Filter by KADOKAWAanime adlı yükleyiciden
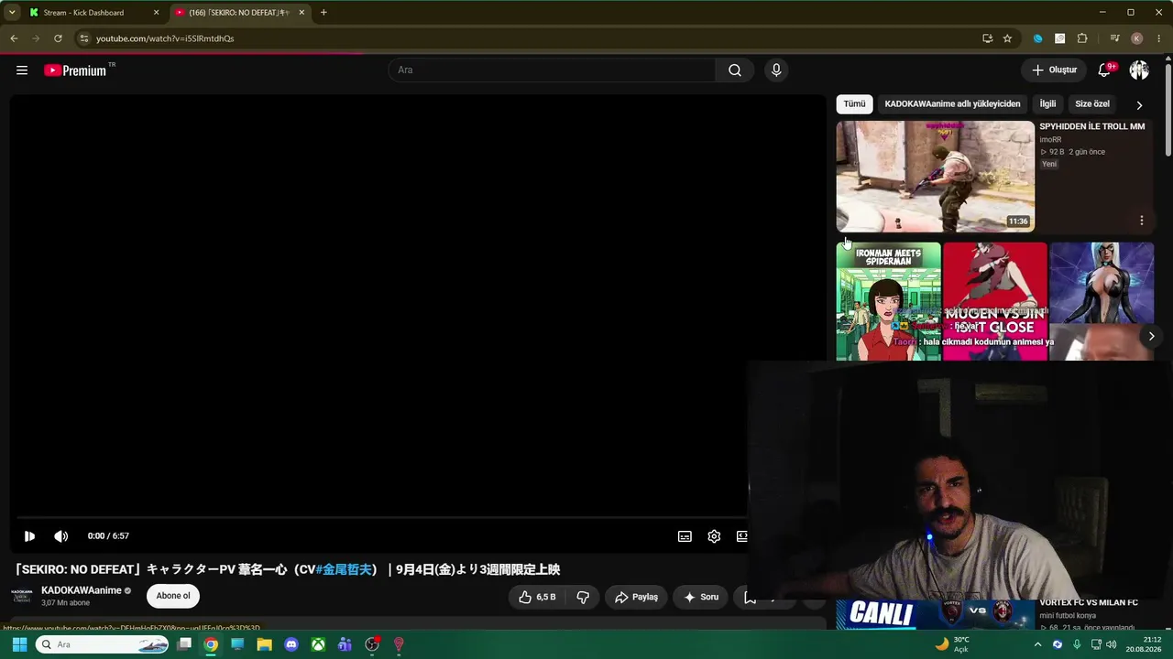 click(952, 104)
